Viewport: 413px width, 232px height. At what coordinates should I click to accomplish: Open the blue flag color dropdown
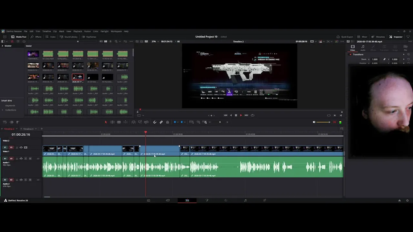tap(177, 122)
